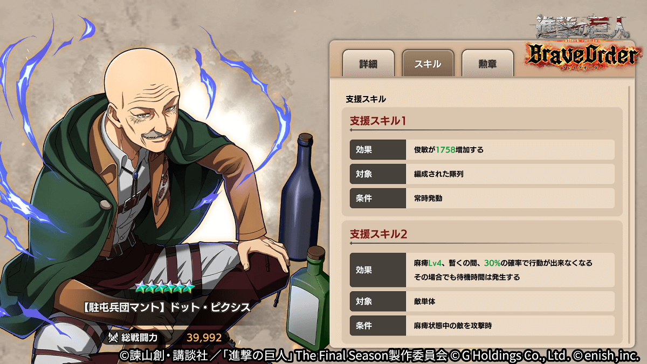This screenshot has width=647, height=364.
Task: Click the 常時発動 condition row
Action: [x=482, y=198]
